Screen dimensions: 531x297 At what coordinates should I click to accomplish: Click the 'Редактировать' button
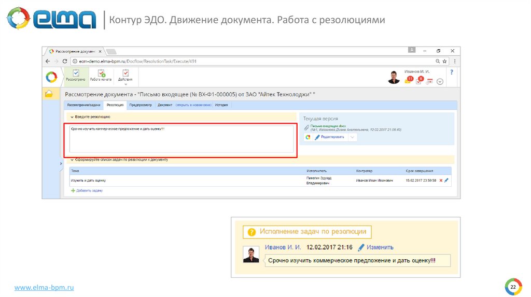[x=330, y=137]
